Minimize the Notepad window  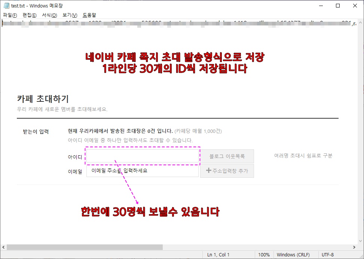[321, 6]
